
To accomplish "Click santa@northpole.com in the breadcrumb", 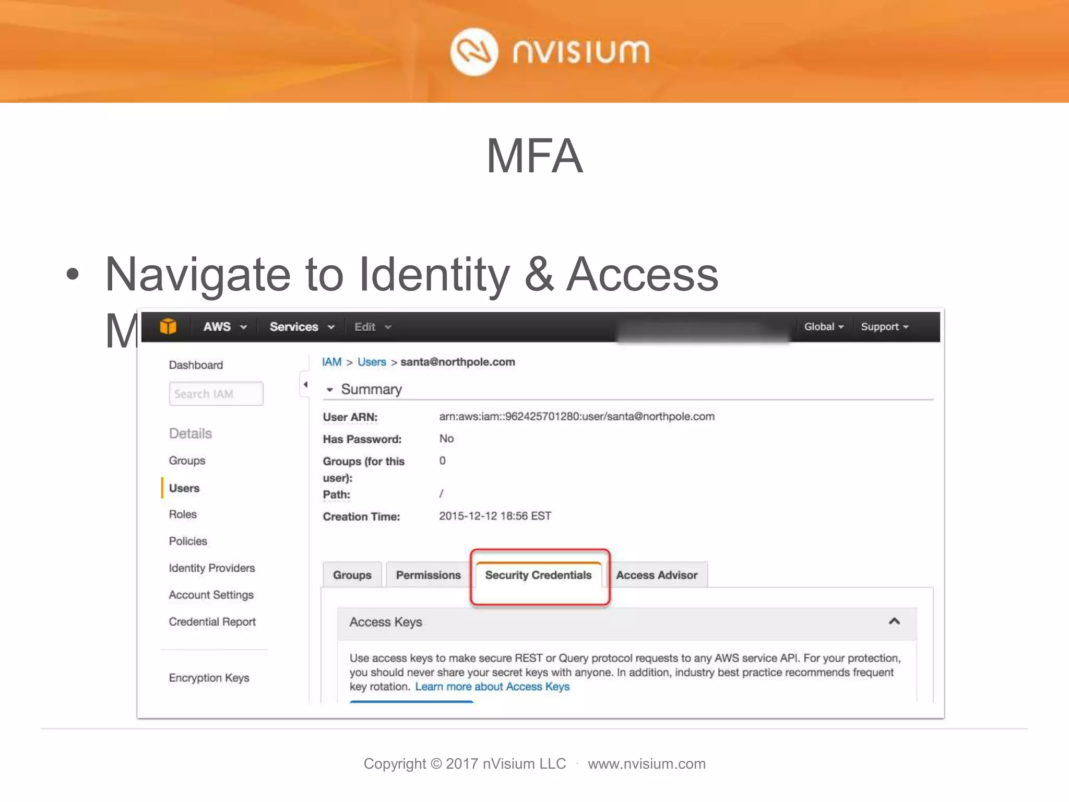I will (x=458, y=362).
